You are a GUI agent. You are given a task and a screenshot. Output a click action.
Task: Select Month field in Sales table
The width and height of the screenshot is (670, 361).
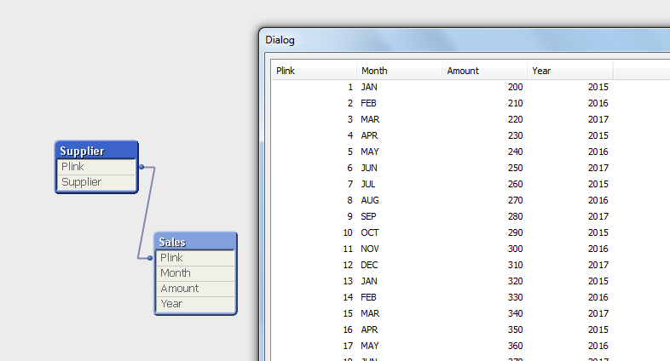tap(195, 273)
